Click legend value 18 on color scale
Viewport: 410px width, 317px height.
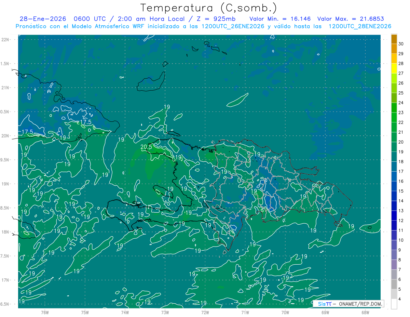point(401,162)
